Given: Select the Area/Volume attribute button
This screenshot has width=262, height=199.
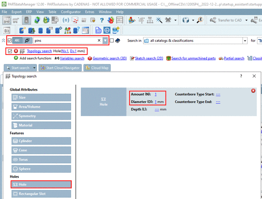Looking at the screenshot, I should tap(41, 107).
